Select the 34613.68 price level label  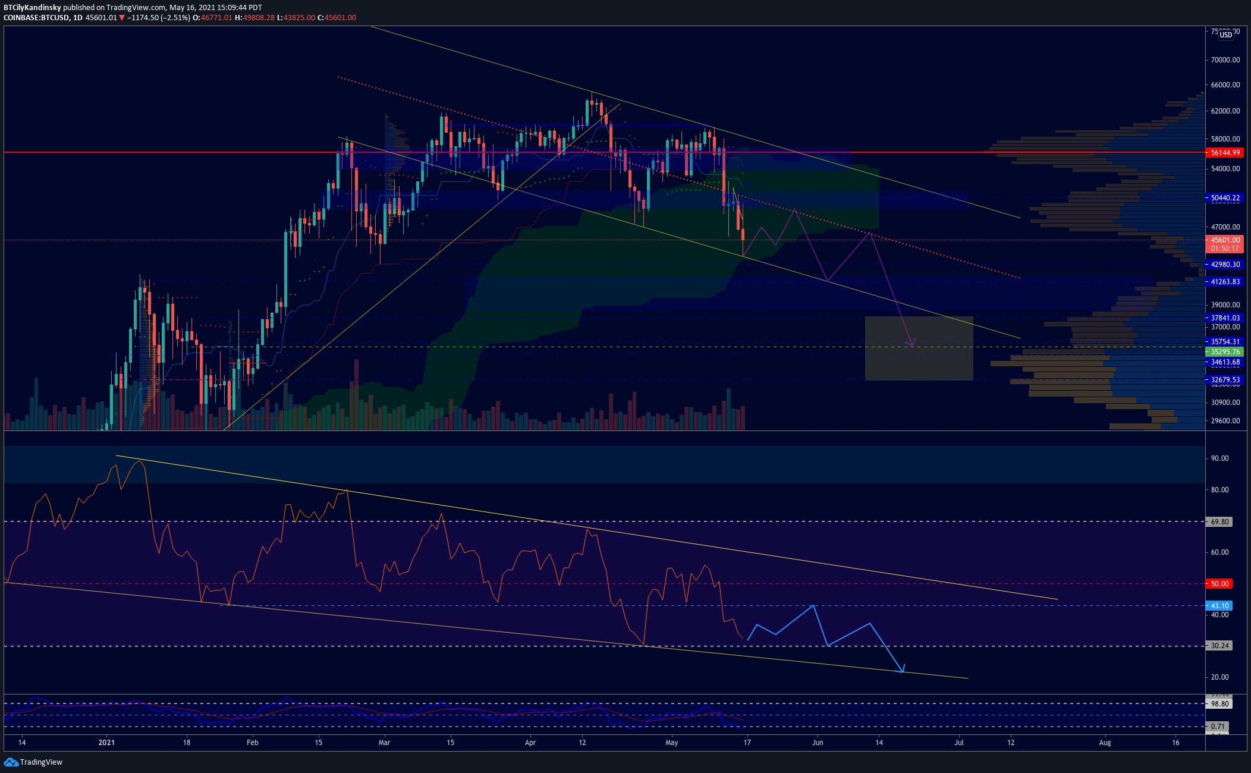click(x=1224, y=362)
